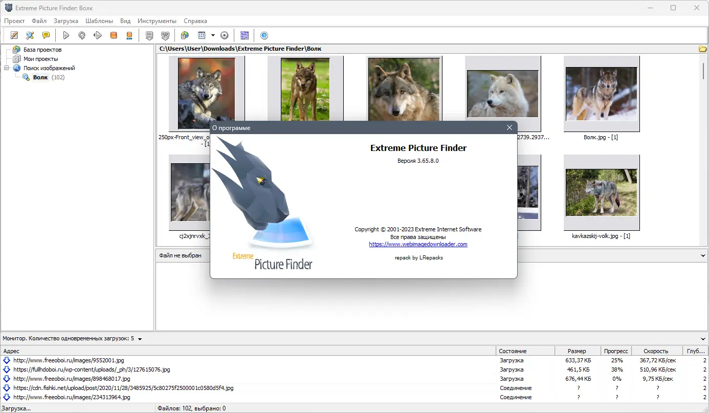Open the Инструменты menu
This screenshot has width=709, height=413.
[157, 21]
